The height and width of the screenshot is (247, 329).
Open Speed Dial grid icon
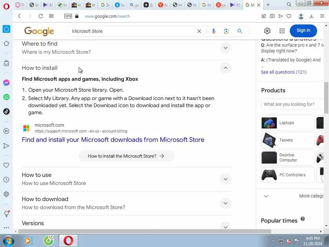coord(51,16)
